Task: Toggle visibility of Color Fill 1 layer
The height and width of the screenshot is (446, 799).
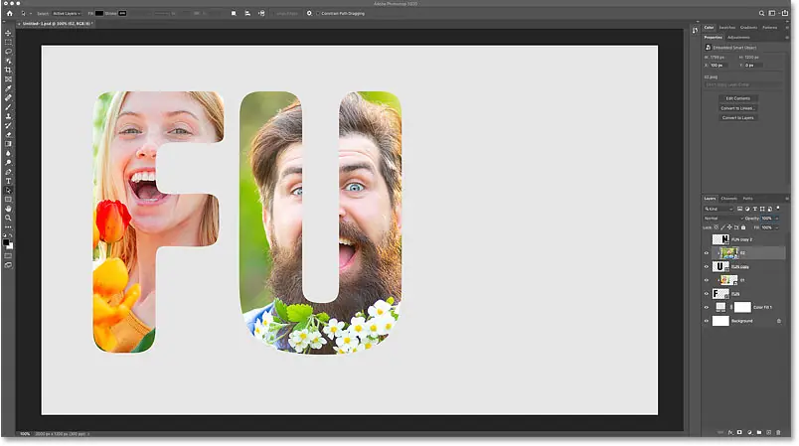Action: [x=707, y=308]
